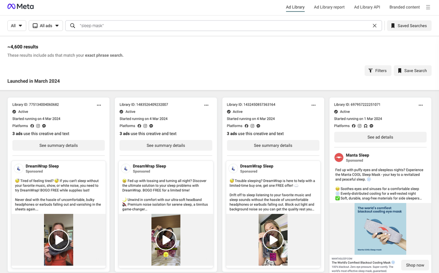Image resolution: width=439 pixels, height=273 pixels.
Task: Expand the All ads category dropdown
Action: point(45,25)
